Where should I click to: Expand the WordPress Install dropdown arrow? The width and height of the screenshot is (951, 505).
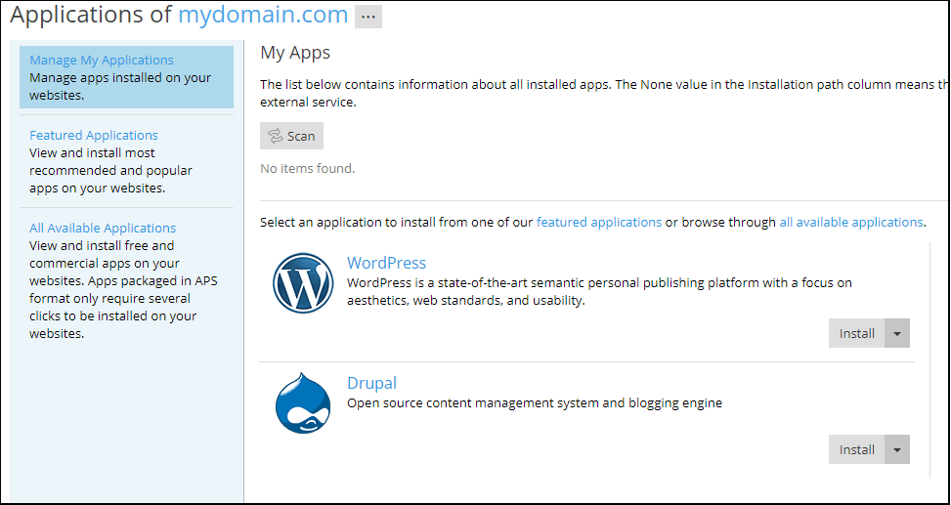point(897,333)
